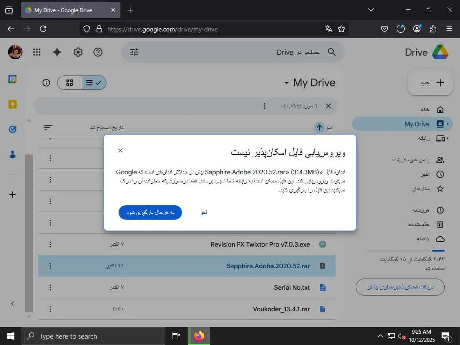Click the blue download anyway button
The image size is (460, 345).
point(150,212)
